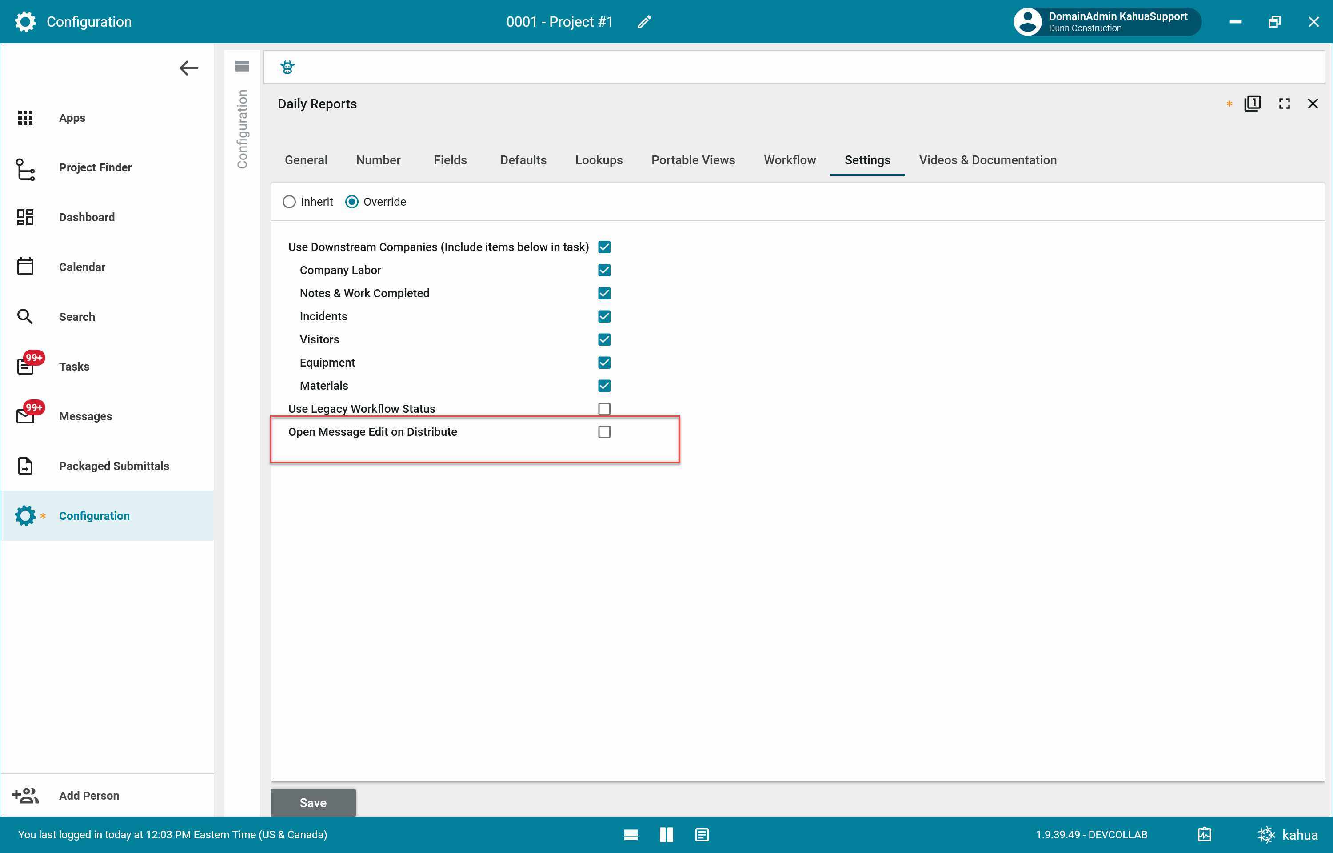Image resolution: width=1333 pixels, height=853 pixels.
Task: Open the Project Finder icon
Action: [25, 168]
